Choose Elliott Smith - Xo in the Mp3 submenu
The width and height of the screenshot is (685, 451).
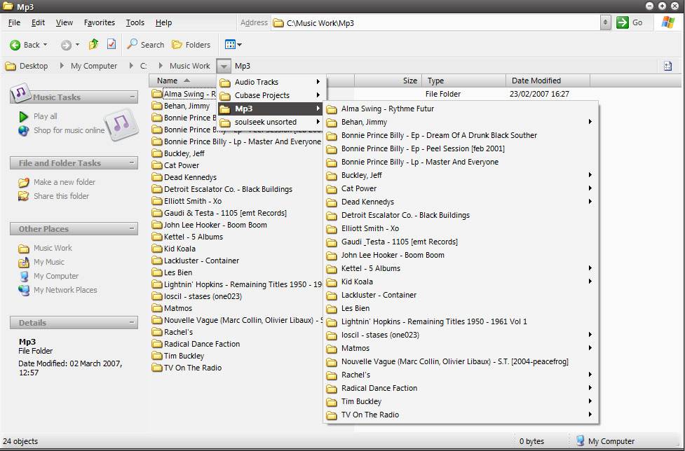click(461, 228)
